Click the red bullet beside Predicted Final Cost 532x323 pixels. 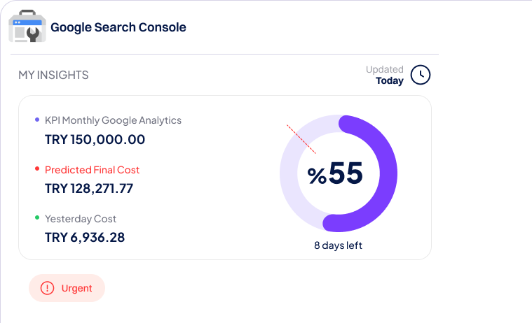(x=37, y=168)
